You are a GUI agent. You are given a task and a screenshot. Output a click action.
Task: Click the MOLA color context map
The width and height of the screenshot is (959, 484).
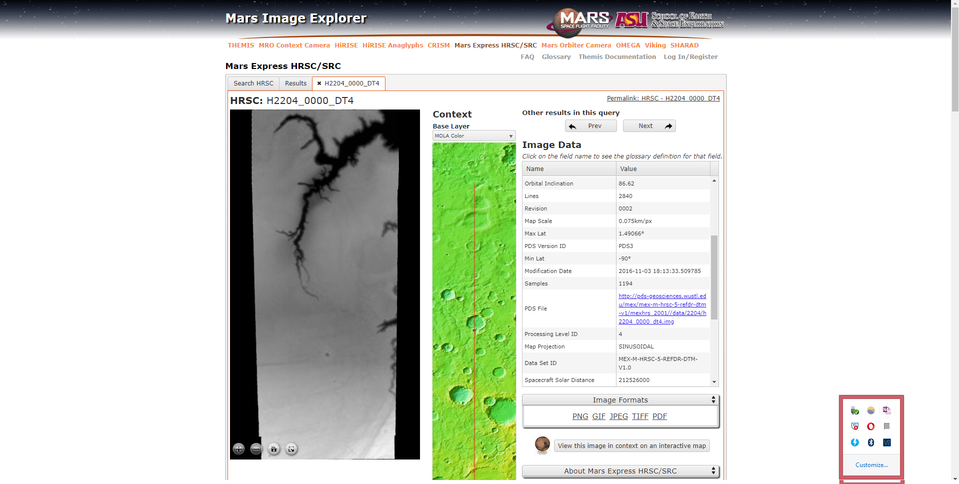[x=474, y=311]
